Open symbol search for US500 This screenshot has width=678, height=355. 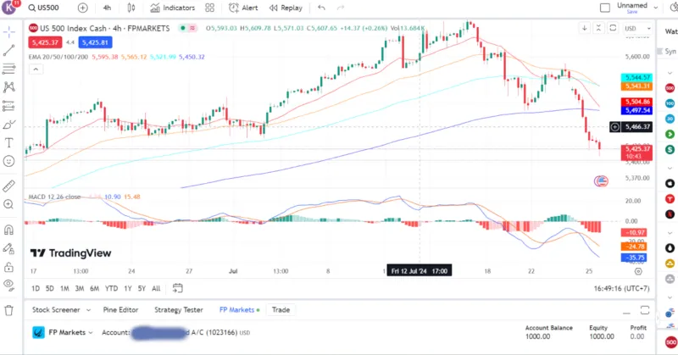point(43,8)
